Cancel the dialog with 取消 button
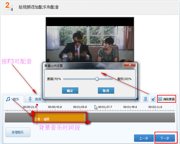 coord(106,90)
